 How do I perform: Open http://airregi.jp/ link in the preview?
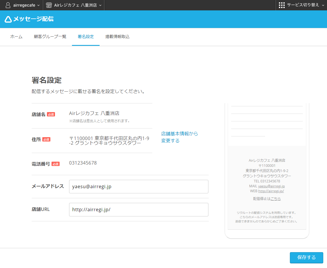coord(271,191)
